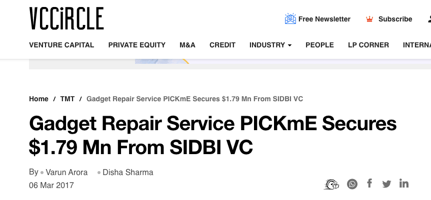Viewport: 431px width, 200px height.
Task: Go to the M&A section
Action: click(x=187, y=45)
